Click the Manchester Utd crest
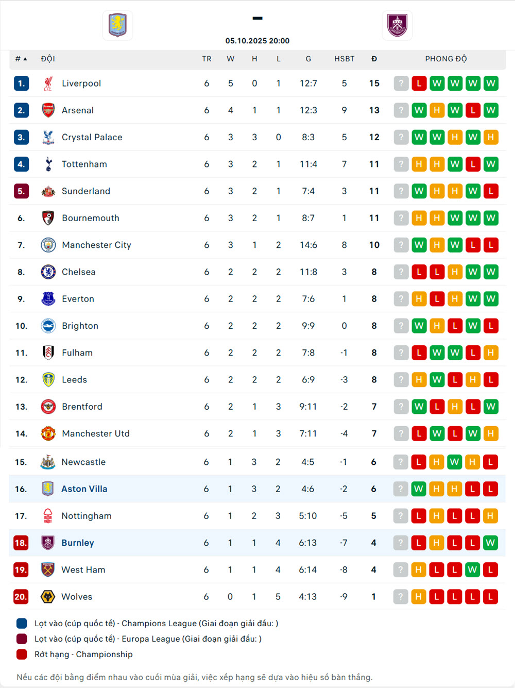The height and width of the screenshot is (688, 515). pos(48,434)
